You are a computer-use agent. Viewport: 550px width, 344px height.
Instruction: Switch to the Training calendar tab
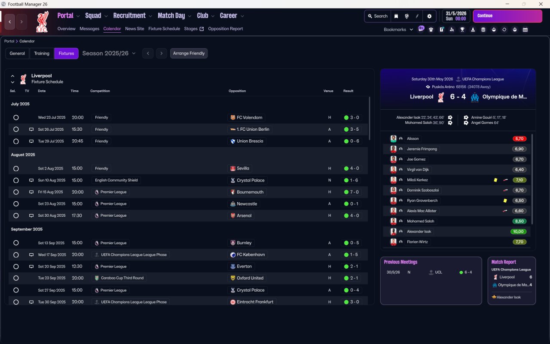click(42, 53)
